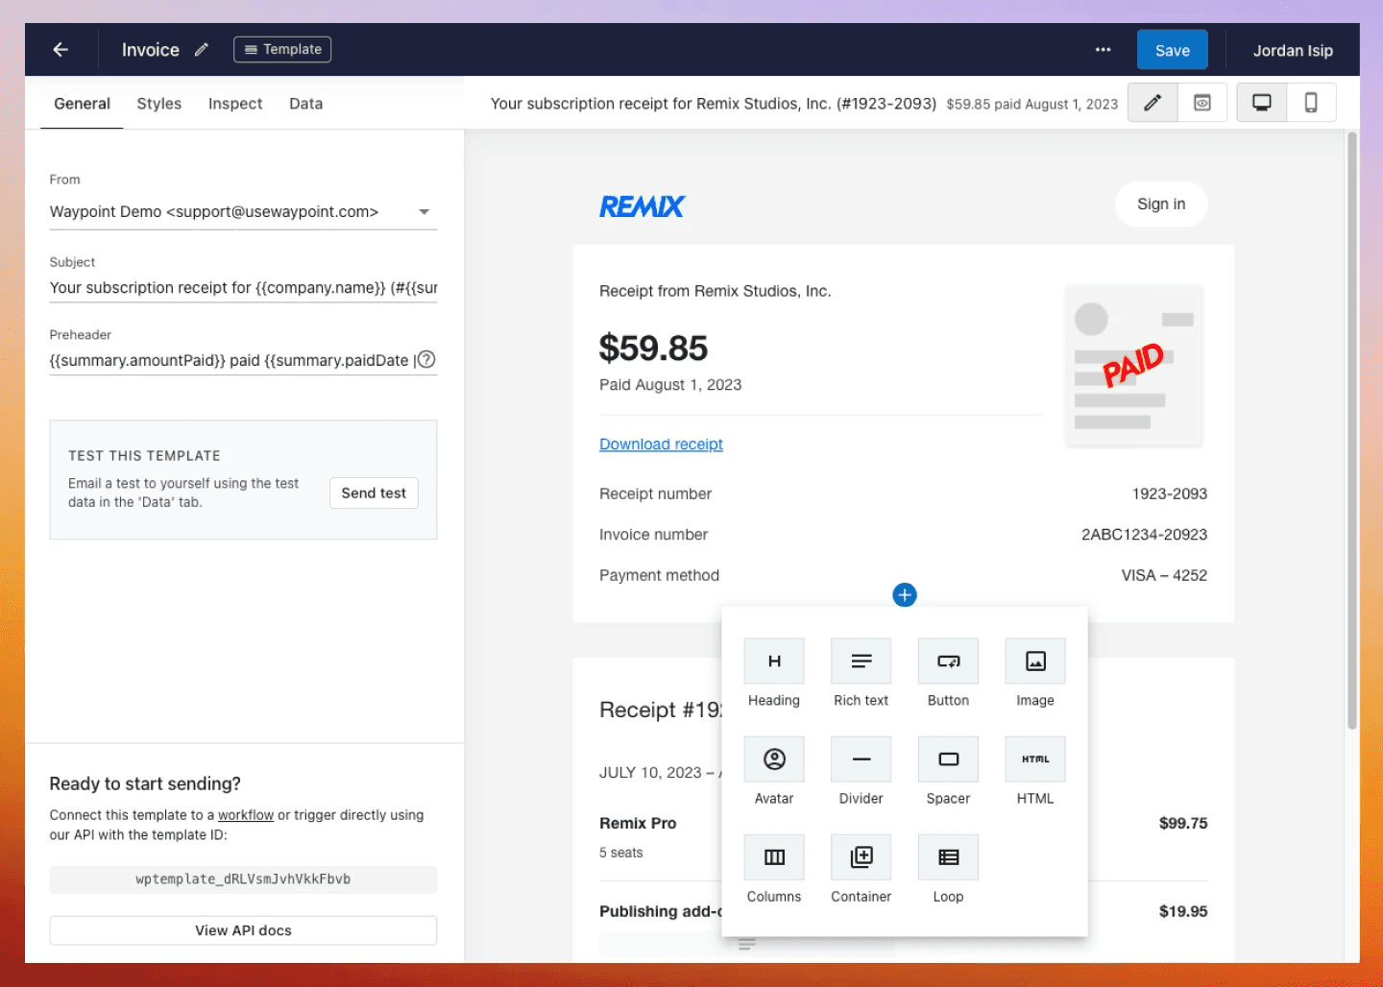The image size is (1383, 987).
Task: Open the Inspect tab
Action: pos(235,104)
